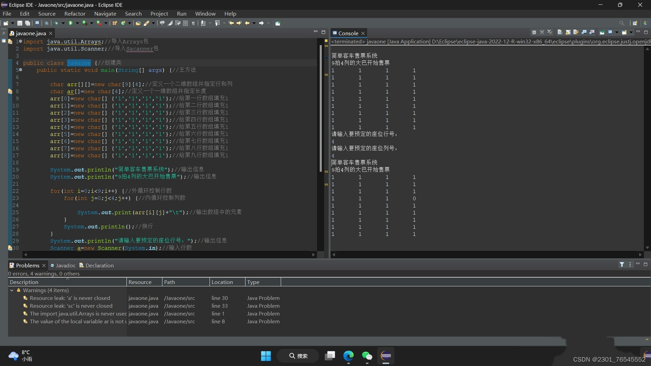Click the editor horizontal scrollbar
This screenshot has height=366, width=651.
[x=169, y=255]
